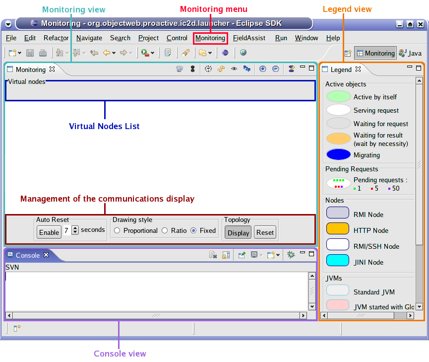Click the zoom in plus icon
429x362 pixels.
262,69
